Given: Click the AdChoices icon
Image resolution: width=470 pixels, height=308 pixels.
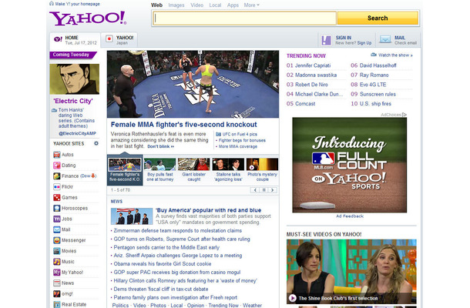Looking at the screenshot, I should [405, 115].
